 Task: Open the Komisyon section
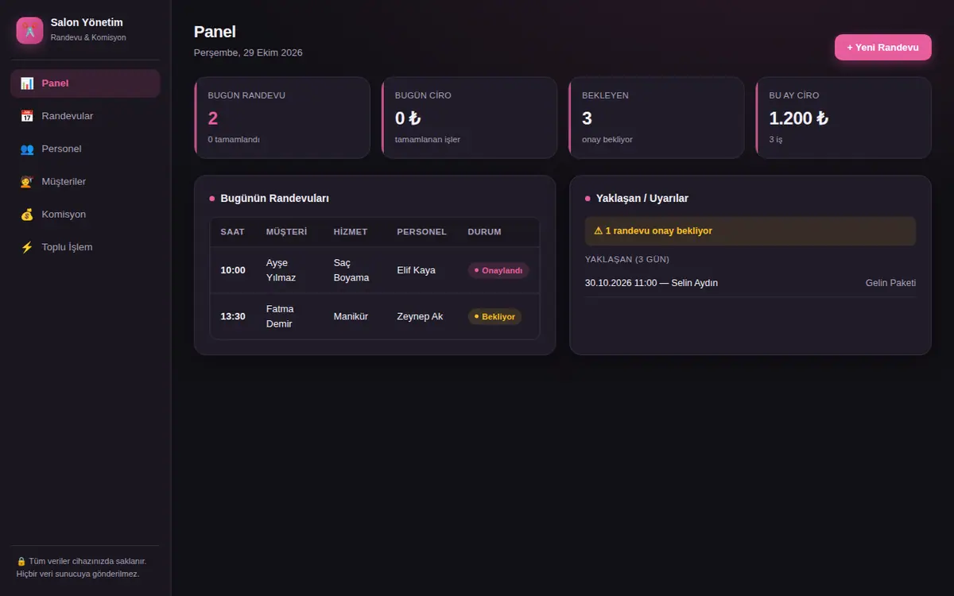(x=85, y=214)
